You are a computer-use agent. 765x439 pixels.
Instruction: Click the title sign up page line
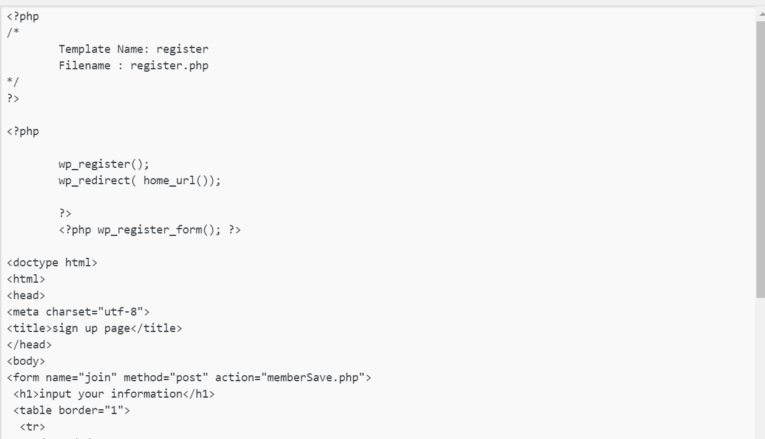pyautogui.click(x=94, y=328)
